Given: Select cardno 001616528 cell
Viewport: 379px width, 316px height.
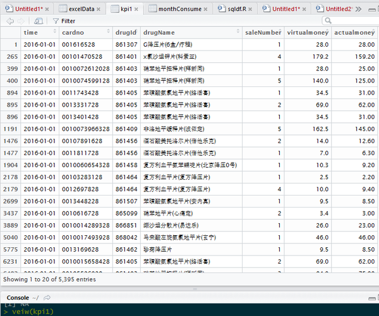Looking at the screenshot, I should pyautogui.click(x=86, y=44).
